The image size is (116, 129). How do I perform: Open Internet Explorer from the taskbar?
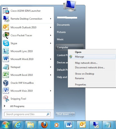point(18,125)
